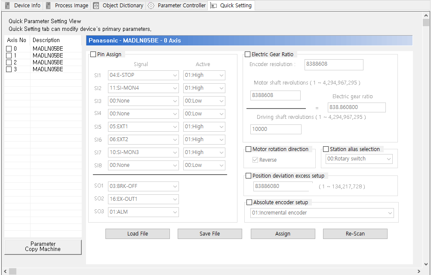The width and height of the screenshot is (431, 275).
Task: Click the Process Image tab icon
Action: pos(48,6)
